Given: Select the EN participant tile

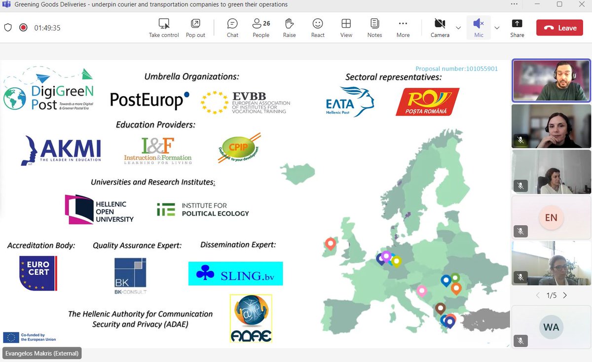Looking at the screenshot, I should (551, 217).
